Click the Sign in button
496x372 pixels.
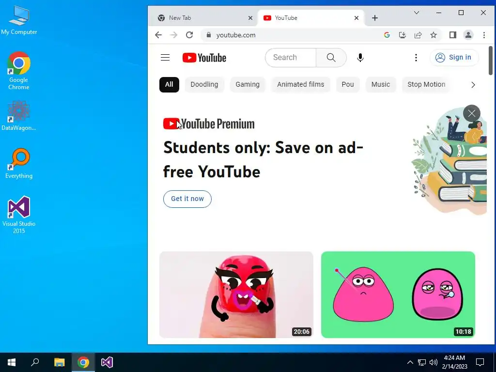tap(454, 58)
